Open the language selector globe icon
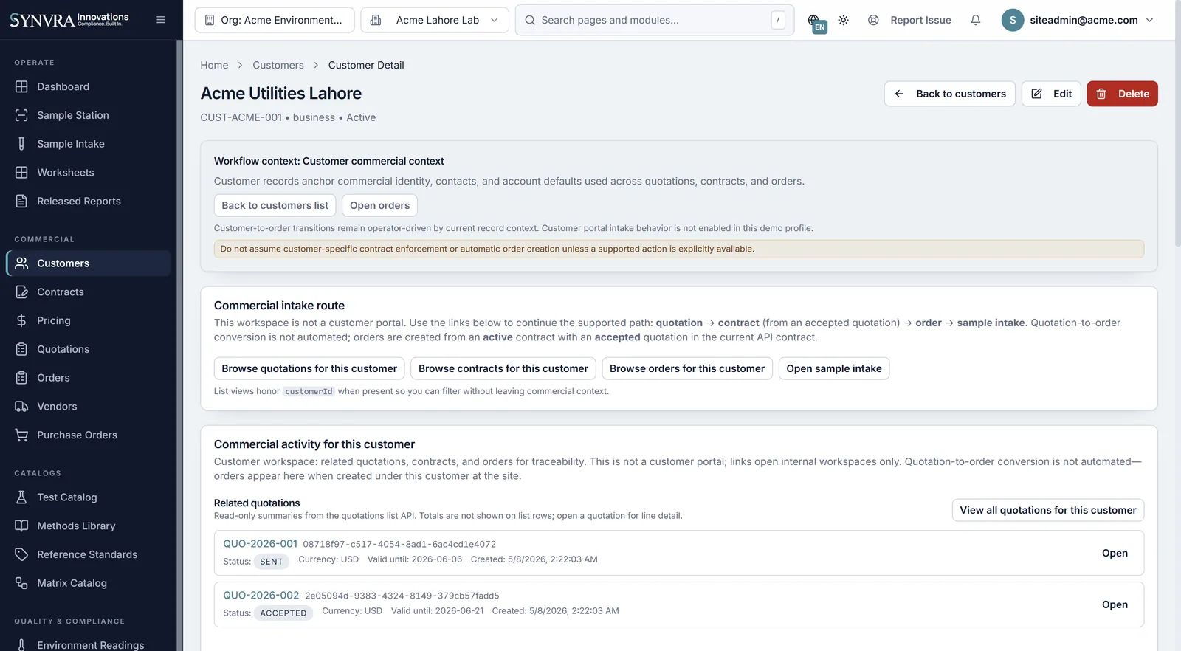This screenshot has width=1181, height=651. pyautogui.click(x=814, y=21)
